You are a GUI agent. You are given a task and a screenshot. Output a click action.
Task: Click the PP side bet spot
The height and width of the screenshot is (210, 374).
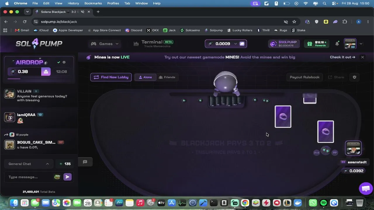[x=335, y=153]
